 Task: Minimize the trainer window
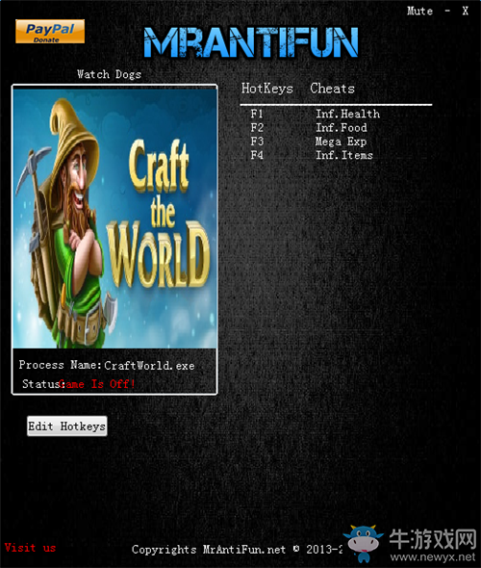[x=447, y=11]
